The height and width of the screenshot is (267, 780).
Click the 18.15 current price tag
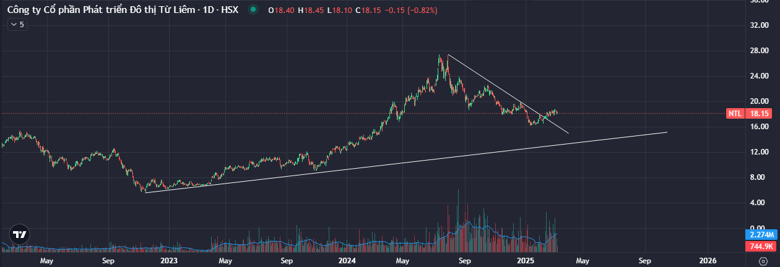tap(759, 114)
